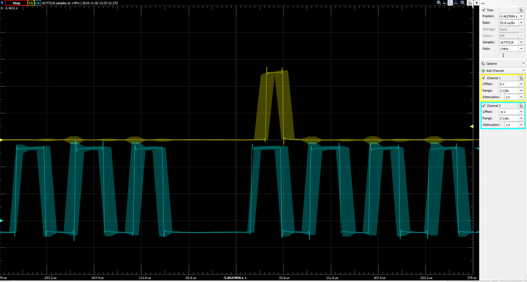Click cyan Channel 2 zero marker at left edge
Viewport: 527px width, 282px height.
[2, 220]
